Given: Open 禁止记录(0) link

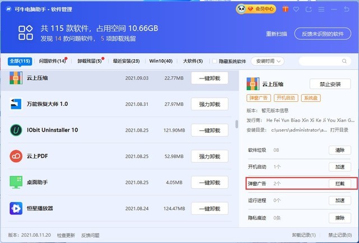Looking at the screenshot, I should pos(340,235).
